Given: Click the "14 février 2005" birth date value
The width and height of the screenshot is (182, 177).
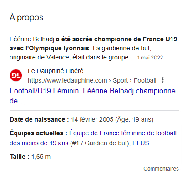Looking at the screenshot, I should coord(92,119).
